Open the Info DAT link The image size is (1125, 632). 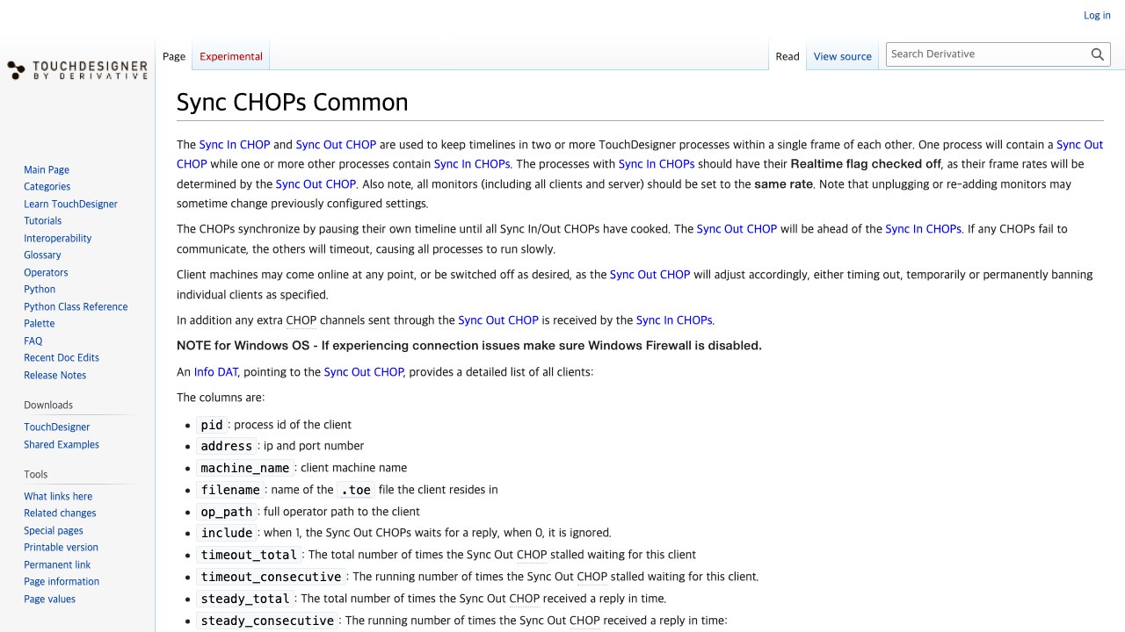pyautogui.click(x=216, y=372)
